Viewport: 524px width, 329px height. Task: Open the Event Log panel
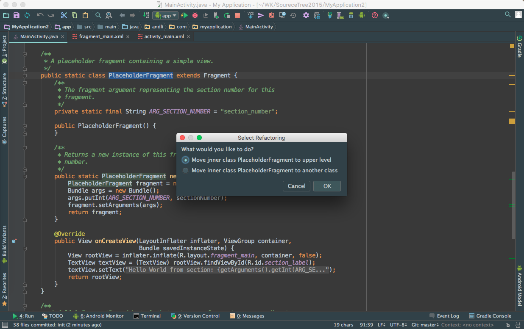[x=444, y=316]
